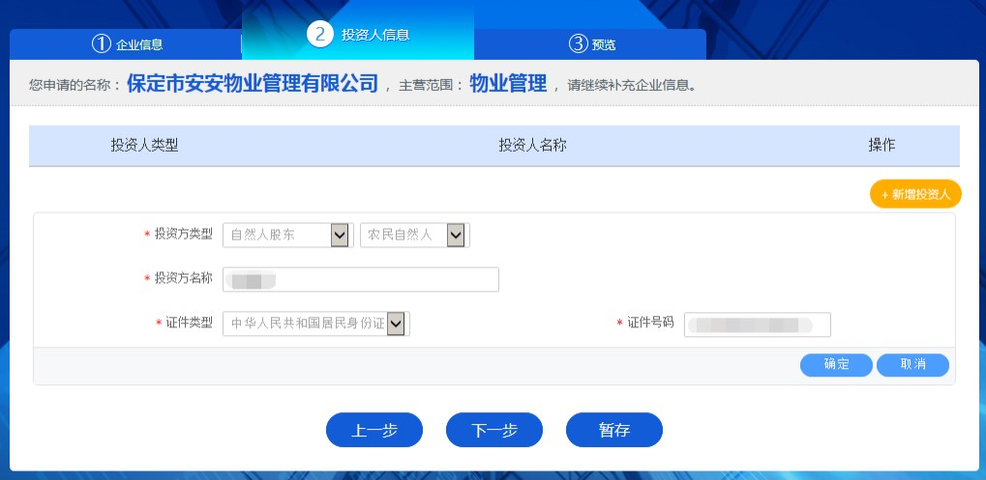Image resolution: width=986 pixels, height=480 pixels.
Task: Click the 投资人类型 column header
Action: pyautogui.click(x=144, y=146)
